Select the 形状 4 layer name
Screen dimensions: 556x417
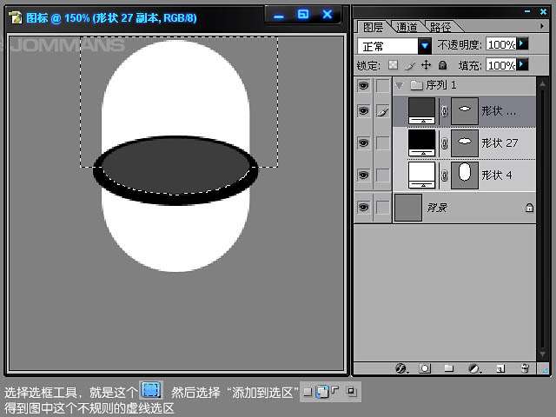(x=499, y=175)
